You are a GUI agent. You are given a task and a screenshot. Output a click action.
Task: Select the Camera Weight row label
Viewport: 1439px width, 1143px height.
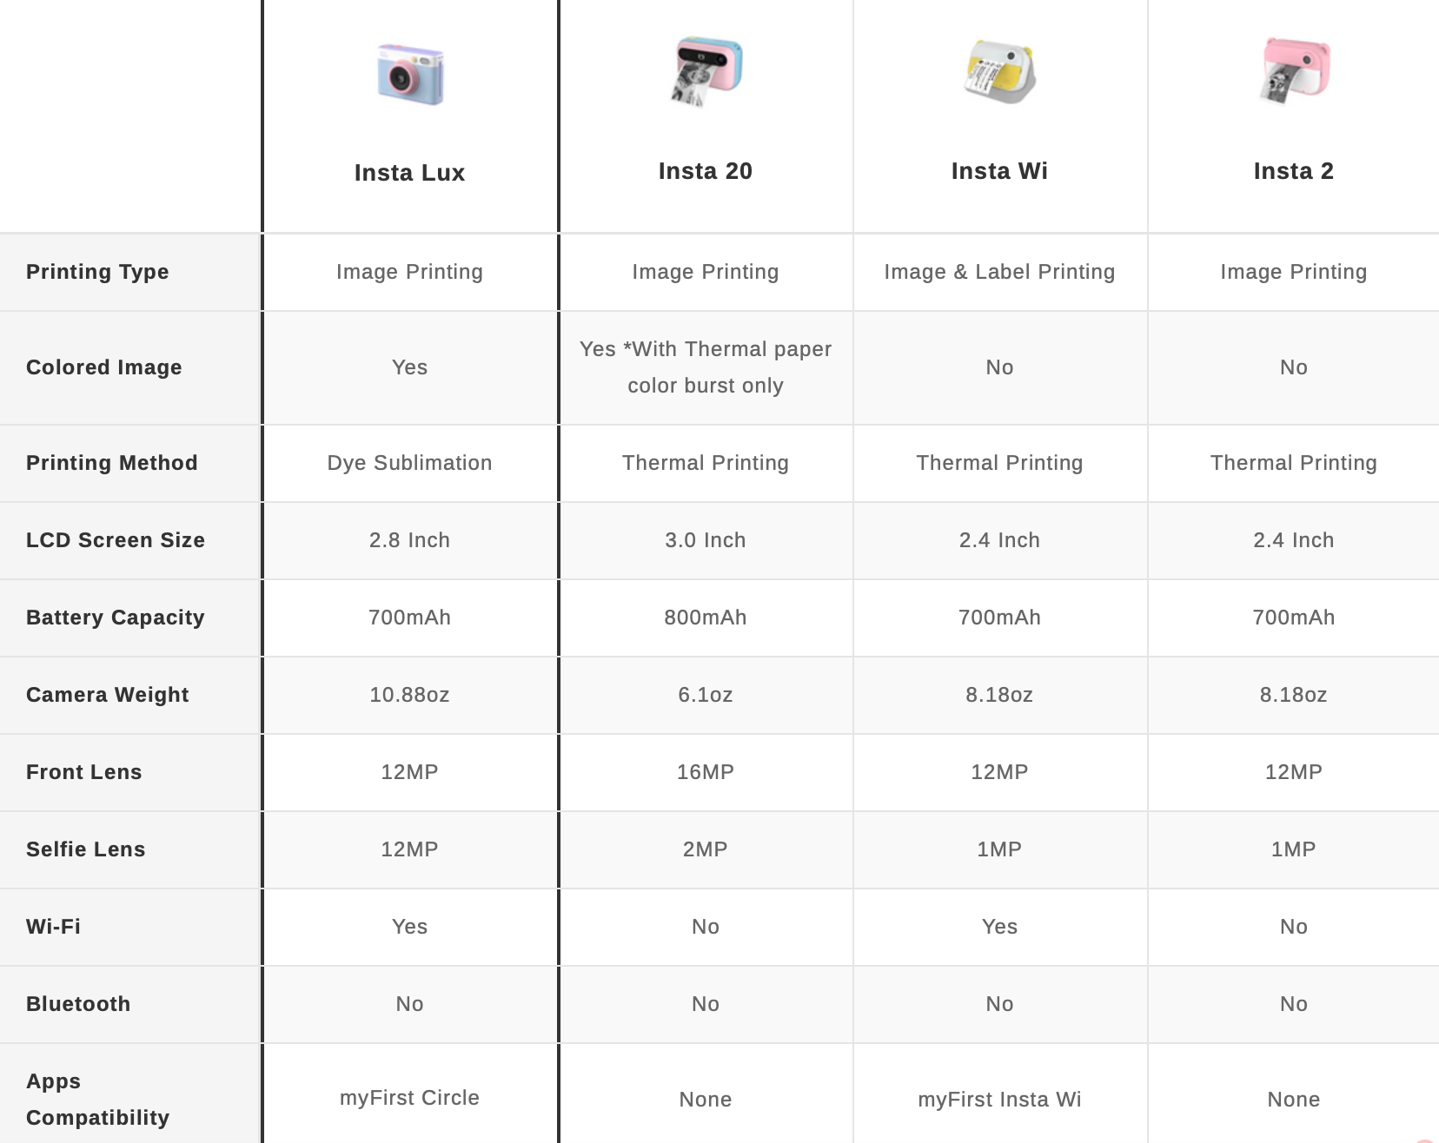[108, 695]
